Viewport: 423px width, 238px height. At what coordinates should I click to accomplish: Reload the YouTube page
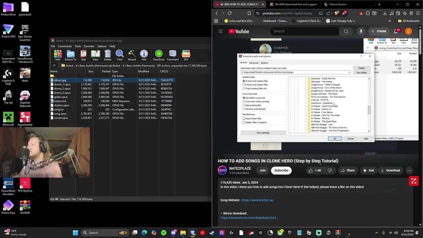point(230,13)
